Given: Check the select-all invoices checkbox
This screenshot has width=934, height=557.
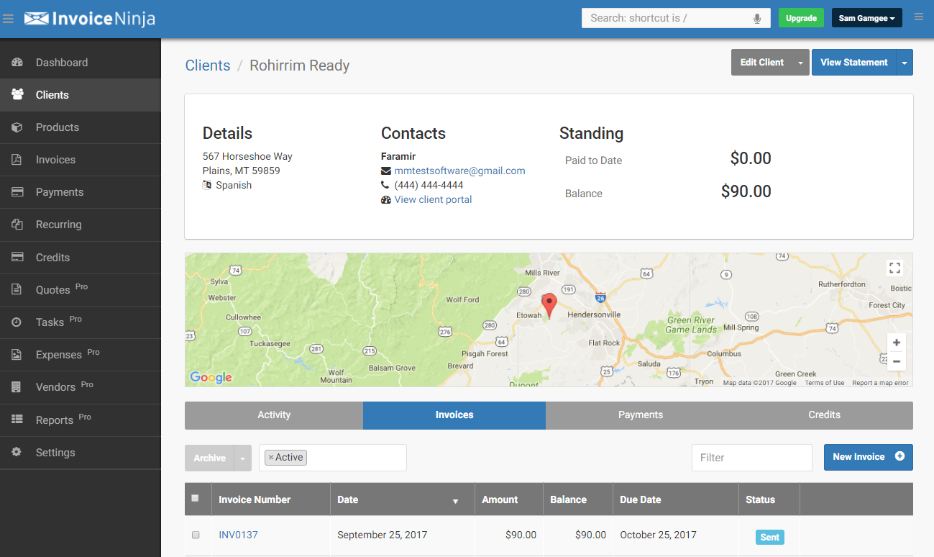Looking at the screenshot, I should (x=196, y=498).
